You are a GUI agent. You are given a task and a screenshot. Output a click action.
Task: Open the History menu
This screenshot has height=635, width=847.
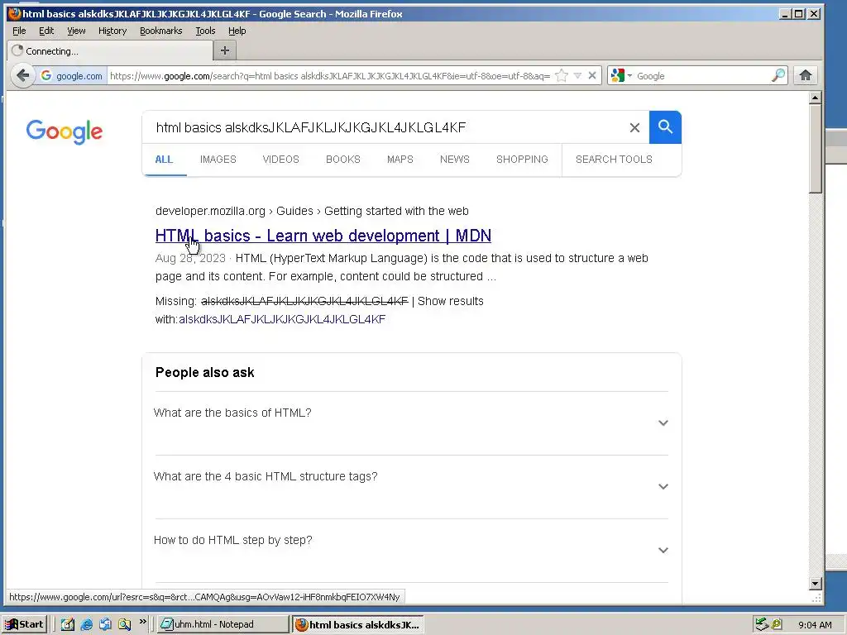[x=112, y=31]
